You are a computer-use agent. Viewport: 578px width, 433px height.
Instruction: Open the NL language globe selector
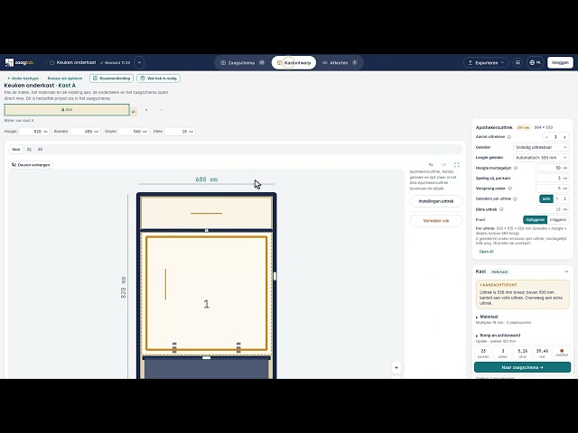tap(535, 62)
